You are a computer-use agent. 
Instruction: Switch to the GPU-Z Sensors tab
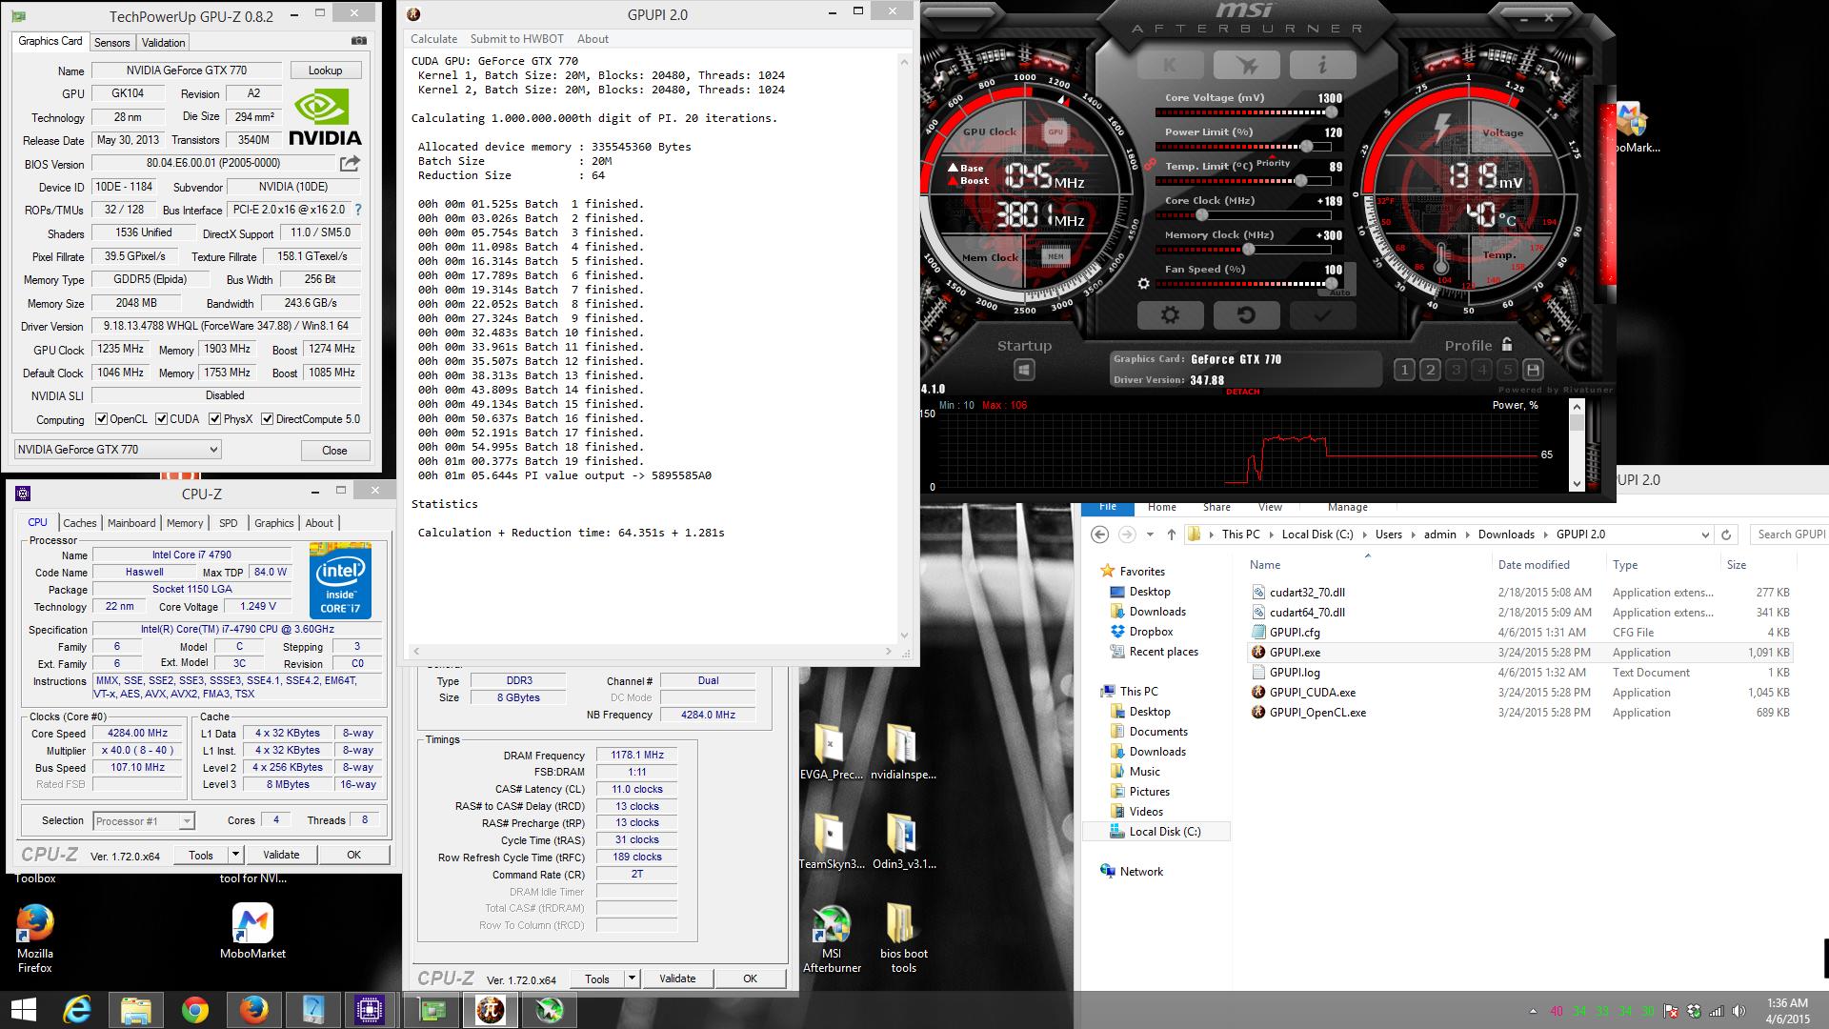coord(111,43)
